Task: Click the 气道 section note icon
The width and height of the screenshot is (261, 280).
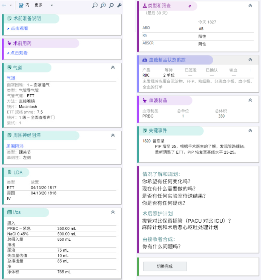Action: point(9,68)
